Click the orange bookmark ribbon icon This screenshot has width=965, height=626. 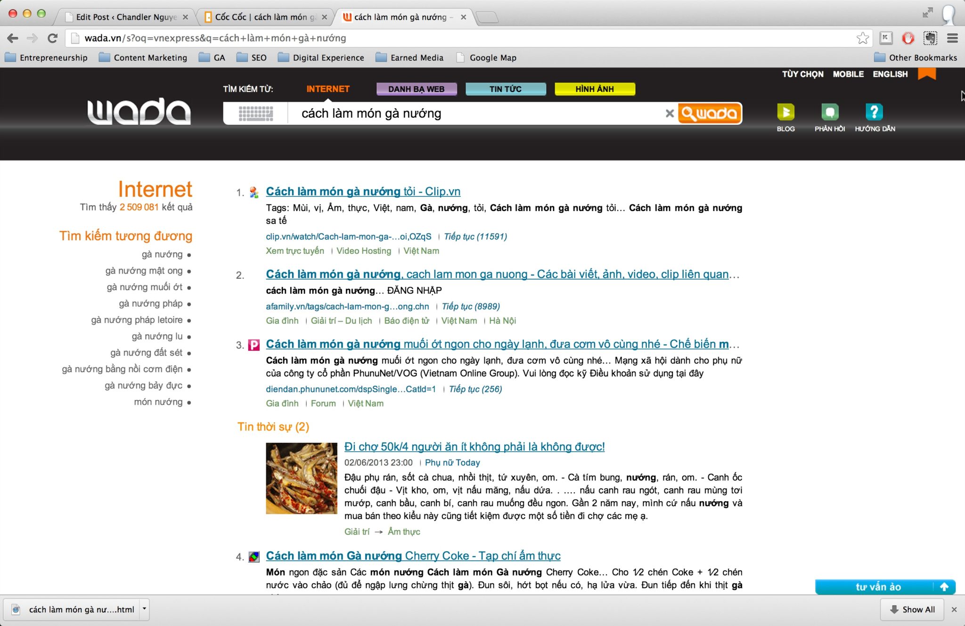926,73
